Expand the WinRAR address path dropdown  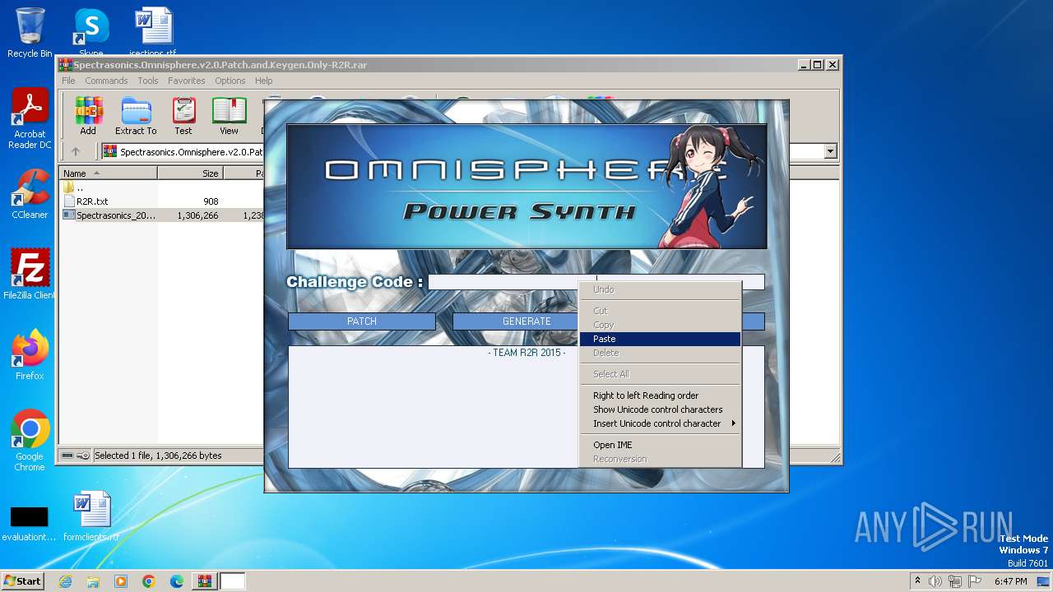tap(830, 151)
